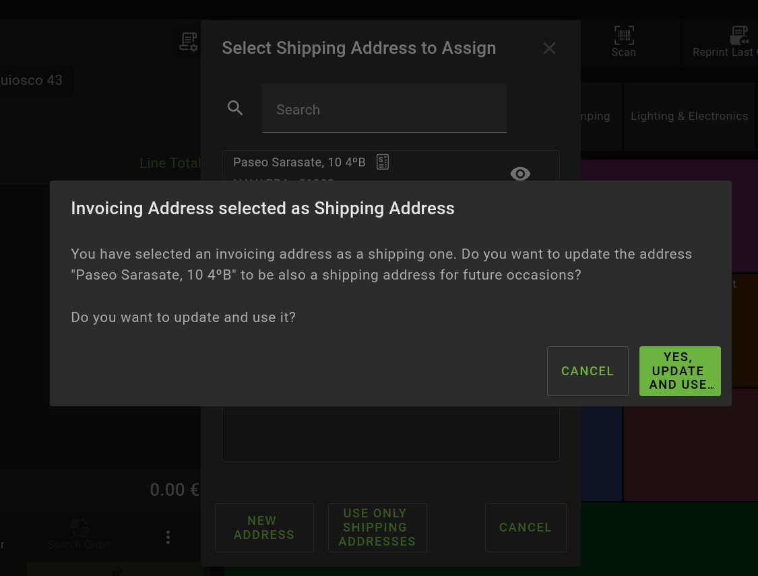Open the Lighting & Electronics category tab
The width and height of the screenshot is (758, 576).
(689, 117)
